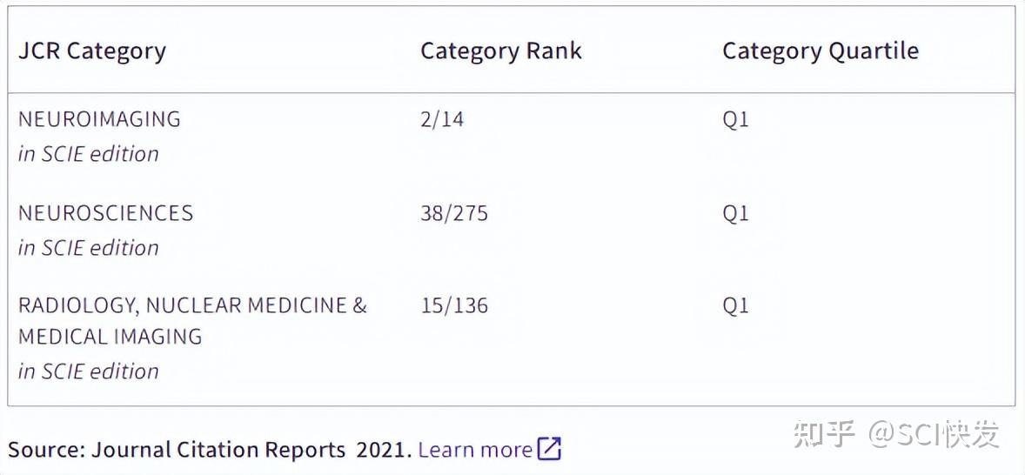Click the external link icon beside Learn more
Viewport: 1025px width, 475px height.
549,449
